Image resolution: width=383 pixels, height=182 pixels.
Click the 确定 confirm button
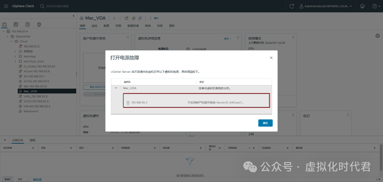(x=265, y=123)
